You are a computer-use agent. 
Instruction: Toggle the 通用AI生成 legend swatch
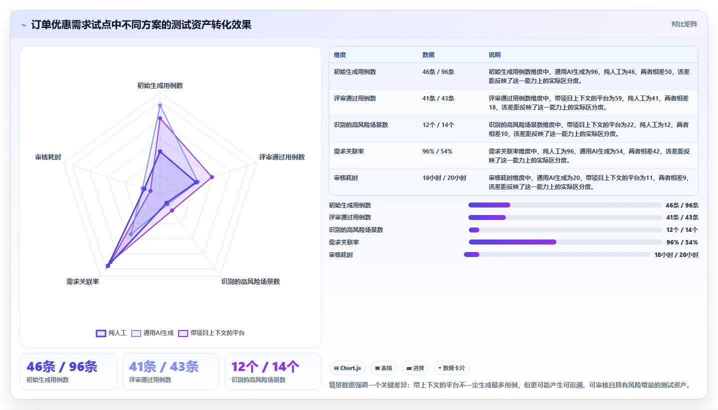pos(136,333)
